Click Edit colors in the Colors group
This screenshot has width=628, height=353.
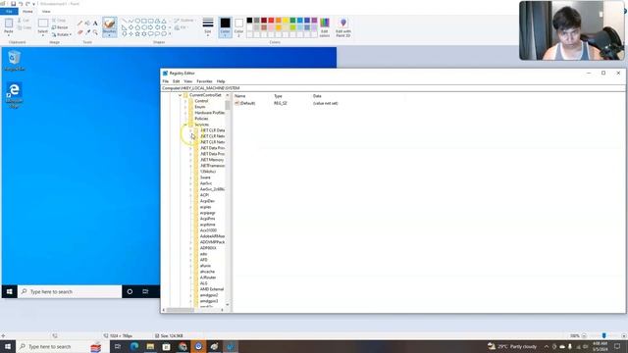tap(325, 27)
